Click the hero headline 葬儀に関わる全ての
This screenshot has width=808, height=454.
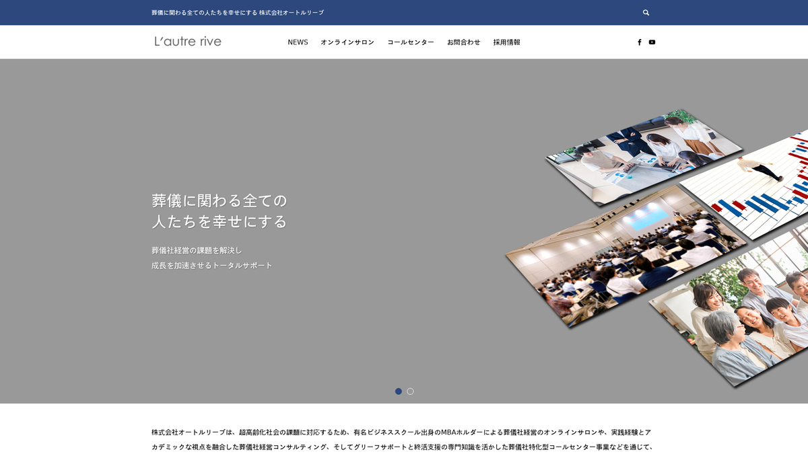tap(220, 200)
